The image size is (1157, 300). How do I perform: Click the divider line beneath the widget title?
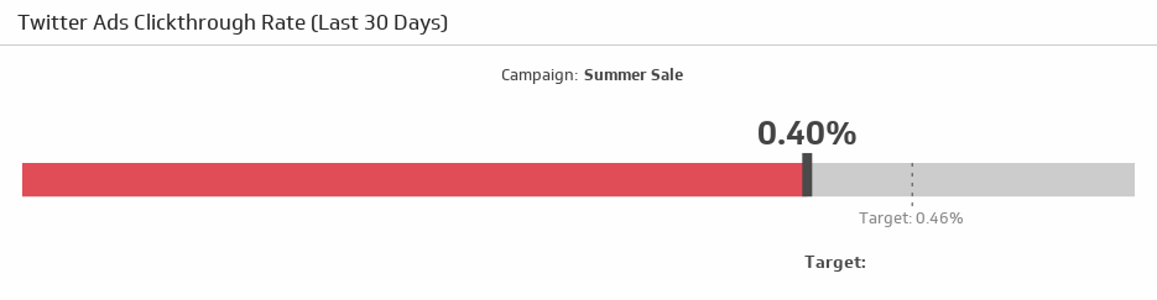pos(578,45)
